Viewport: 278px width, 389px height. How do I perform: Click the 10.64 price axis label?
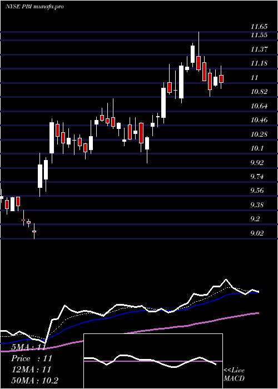click(259, 106)
